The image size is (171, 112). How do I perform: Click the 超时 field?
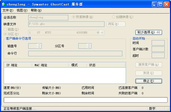point(158,55)
